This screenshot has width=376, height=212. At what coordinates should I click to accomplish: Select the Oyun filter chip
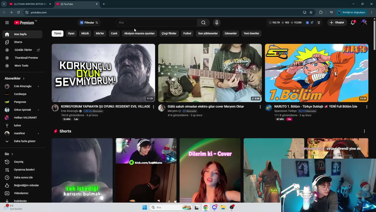(71, 33)
